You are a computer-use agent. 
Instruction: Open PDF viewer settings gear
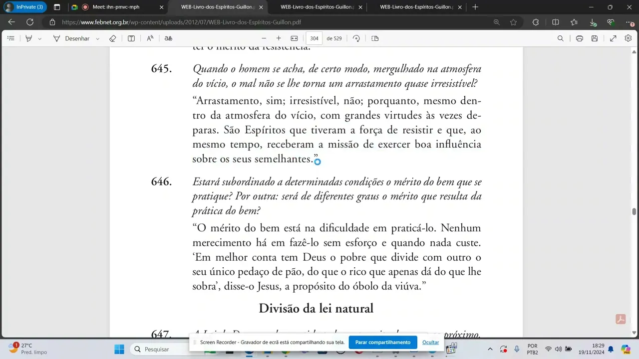[x=628, y=38]
